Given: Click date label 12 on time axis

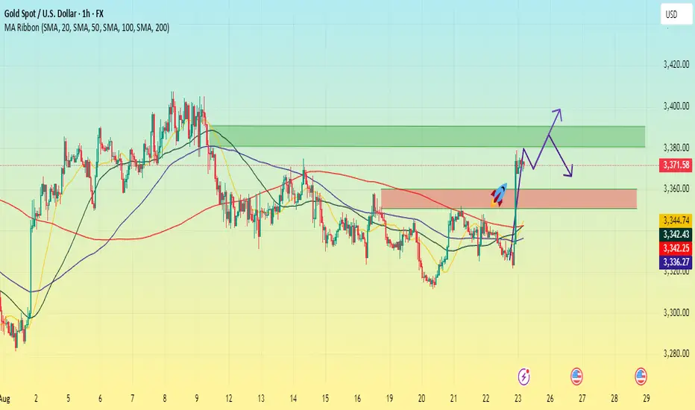Looking at the screenshot, I should (229, 399).
